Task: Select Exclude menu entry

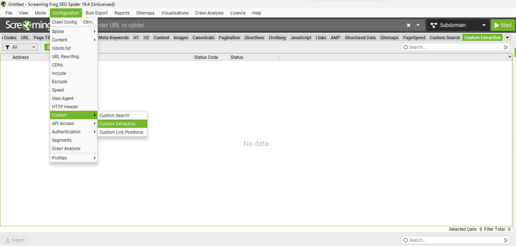Action: tap(74, 82)
